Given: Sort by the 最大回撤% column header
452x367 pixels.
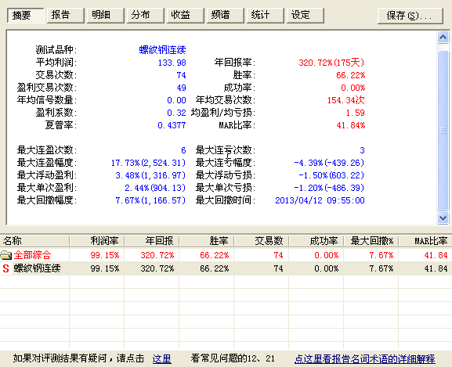Looking at the screenshot, I should [x=371, y=241].
